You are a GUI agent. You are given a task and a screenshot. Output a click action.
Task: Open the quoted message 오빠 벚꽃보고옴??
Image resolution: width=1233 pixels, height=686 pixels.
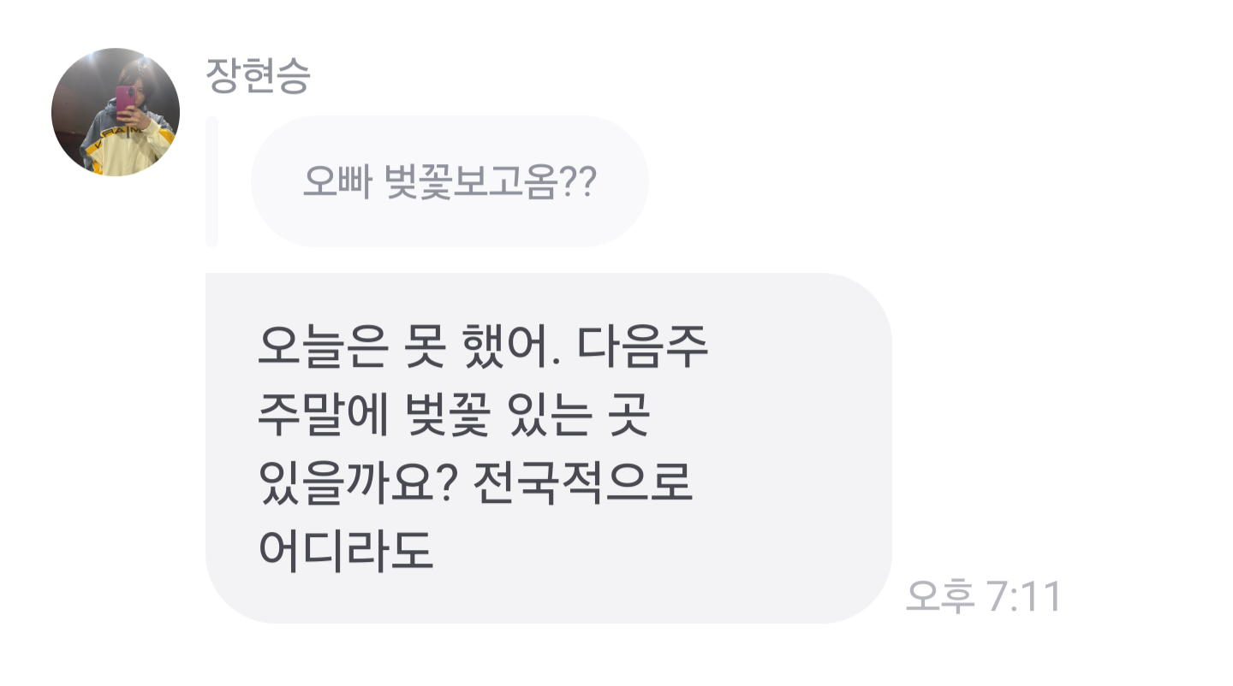450,181
